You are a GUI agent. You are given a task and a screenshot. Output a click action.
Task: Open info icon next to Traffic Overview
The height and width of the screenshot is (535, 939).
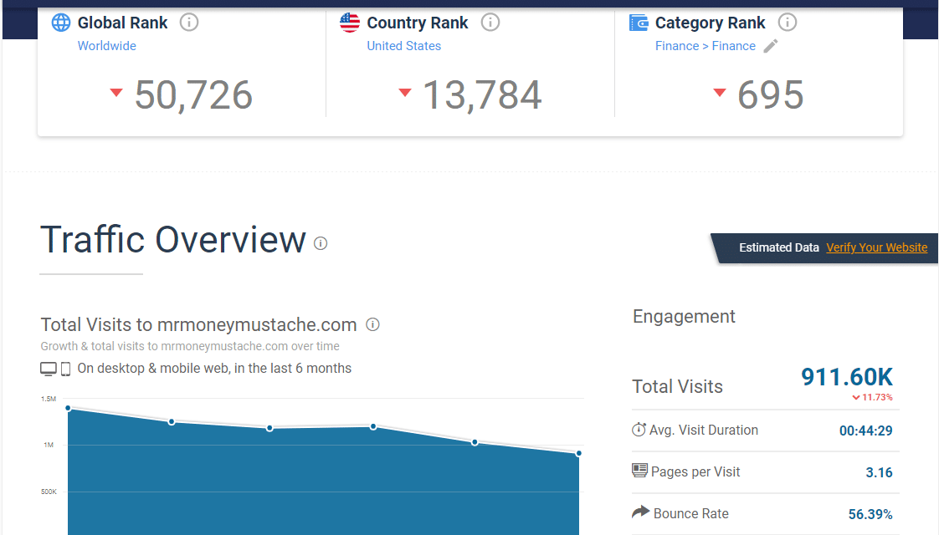(321, 243)
